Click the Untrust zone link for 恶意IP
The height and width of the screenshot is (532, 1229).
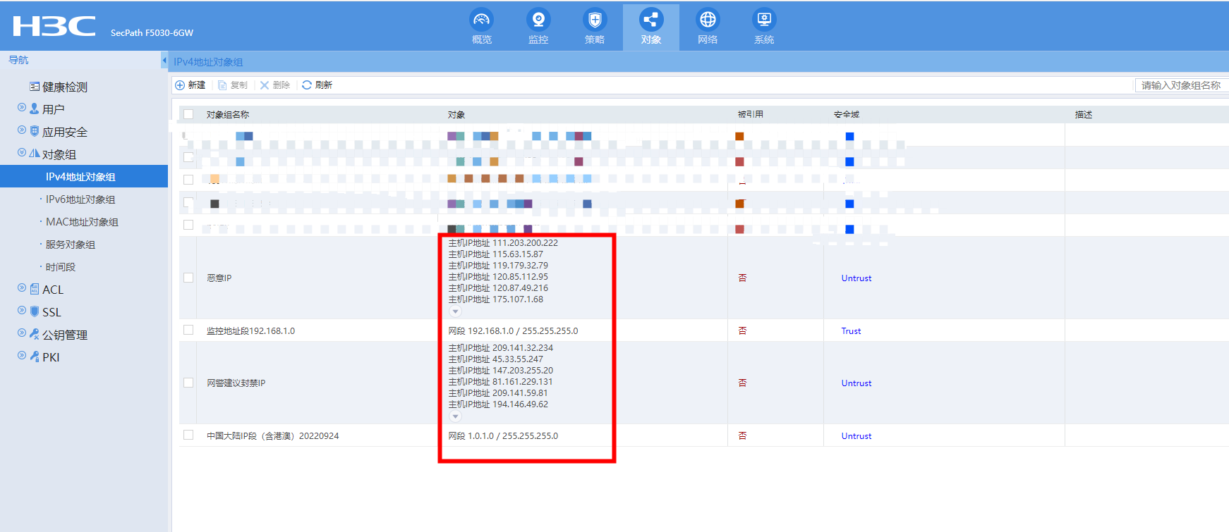pyautogui.click(x=856, y=278)
